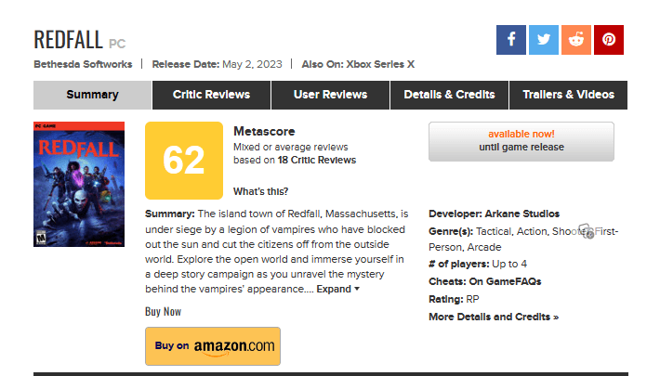Open the Bethesda Softworks publisher link
Image resolution: width=660 pixels, height=376 pixels.
tap(84, 64)
